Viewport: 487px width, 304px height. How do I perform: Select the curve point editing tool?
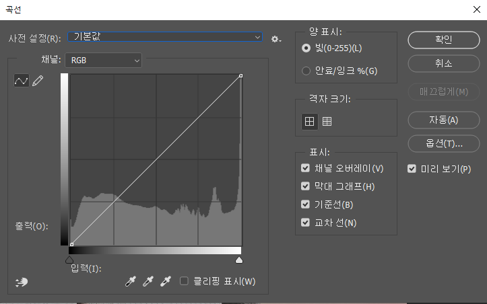(x=22, y=81)
